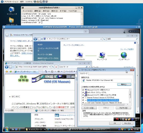The image size is (143, 133).
Task: Expand dropdown arrow next to IE print icon
Action: tap(61, 72)
